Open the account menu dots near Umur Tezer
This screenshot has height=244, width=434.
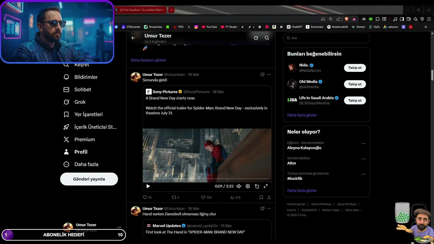pos(119,227)
